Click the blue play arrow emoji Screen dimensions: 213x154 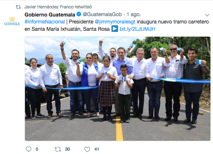click(115, 29)
